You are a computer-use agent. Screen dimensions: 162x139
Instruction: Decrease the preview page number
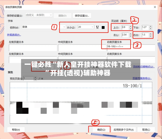[35, 80]
